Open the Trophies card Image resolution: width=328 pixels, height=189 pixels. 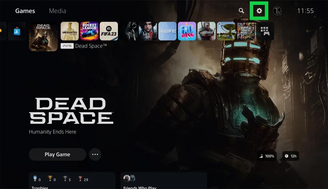(x=72, y=180)
